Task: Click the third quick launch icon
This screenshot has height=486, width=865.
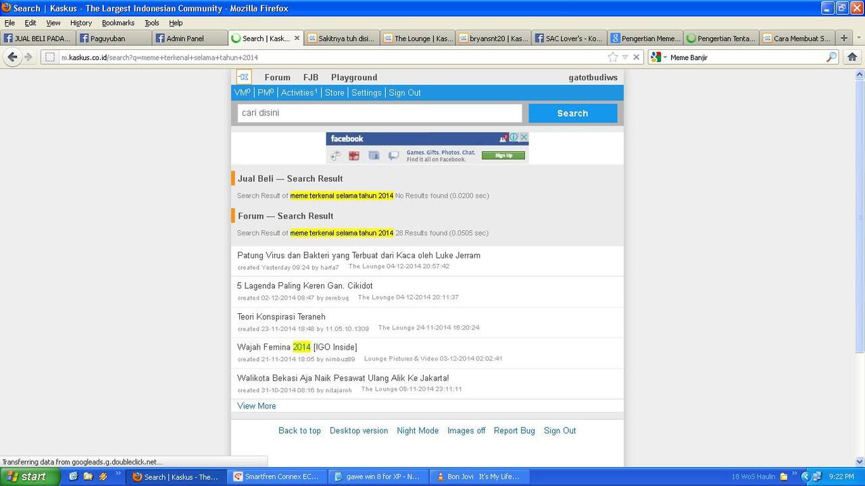Action: coord(103,477)
